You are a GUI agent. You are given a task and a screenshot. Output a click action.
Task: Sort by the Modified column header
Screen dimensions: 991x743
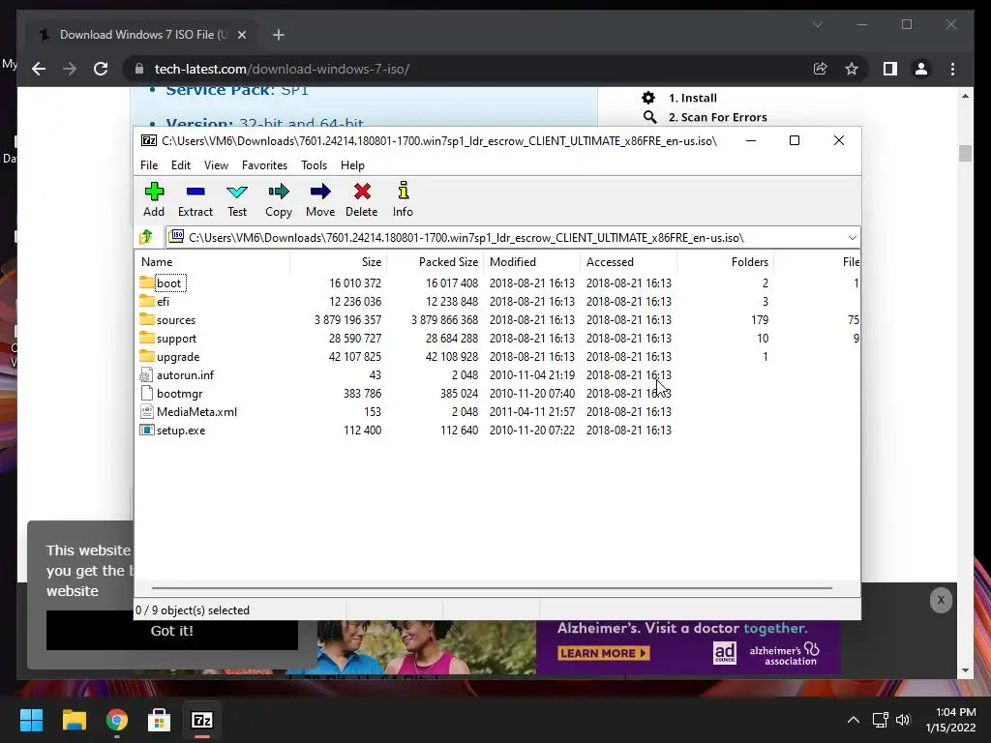click(x=531, y=261)
